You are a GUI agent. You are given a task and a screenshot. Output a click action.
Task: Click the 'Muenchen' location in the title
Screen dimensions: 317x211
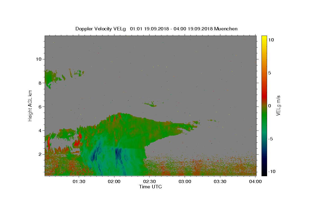tap(226, 29)
